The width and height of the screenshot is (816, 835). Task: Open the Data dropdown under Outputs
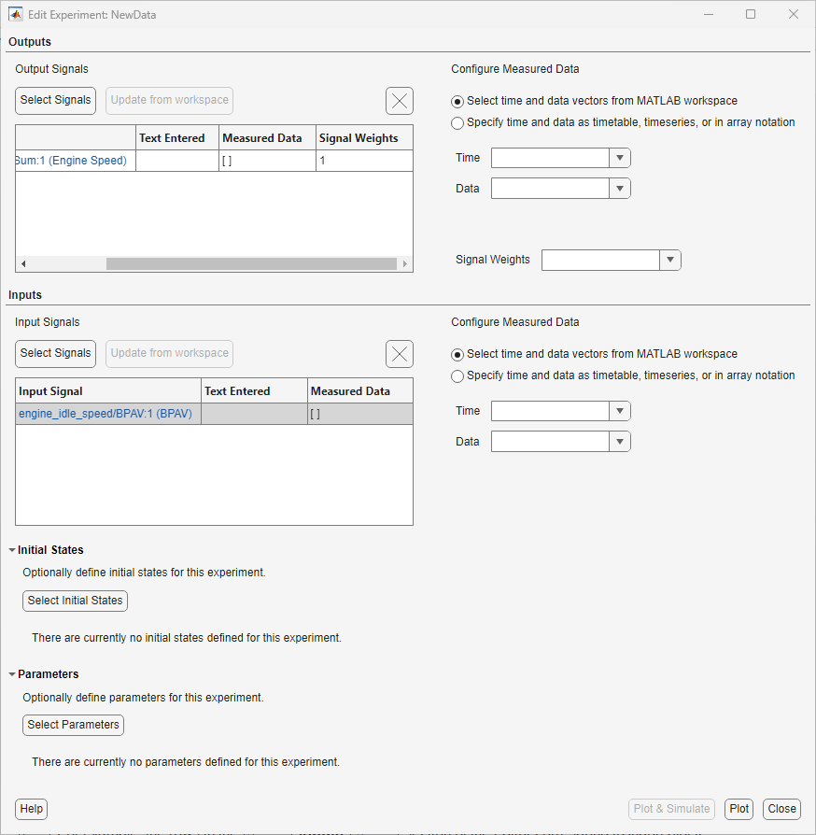pyautogui.click(x=619, y=188)
